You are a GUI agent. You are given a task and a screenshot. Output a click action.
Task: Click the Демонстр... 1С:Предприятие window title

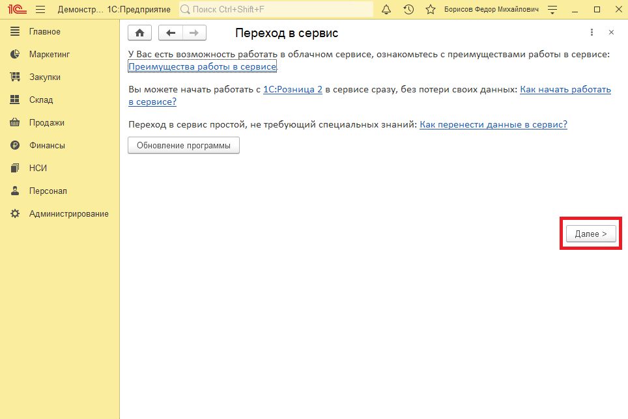(114, 9)
